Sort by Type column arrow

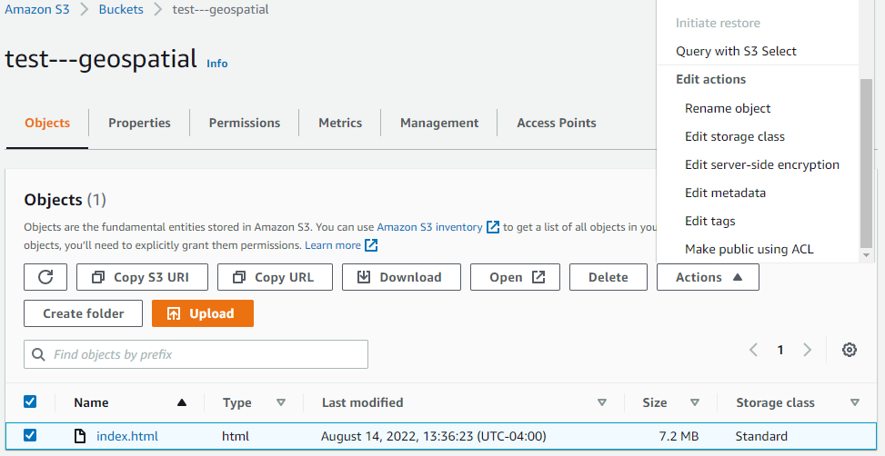click(x=281, y=402)
